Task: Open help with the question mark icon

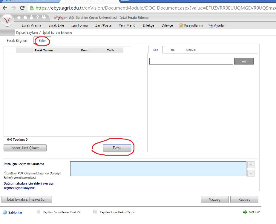Action: coord(37,18)
